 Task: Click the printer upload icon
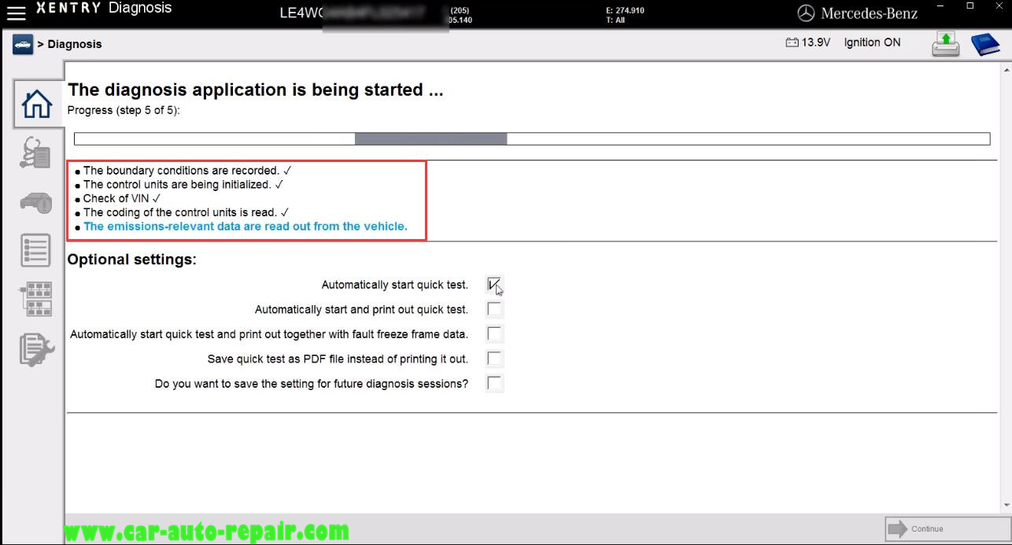click(x=946, y=43)
